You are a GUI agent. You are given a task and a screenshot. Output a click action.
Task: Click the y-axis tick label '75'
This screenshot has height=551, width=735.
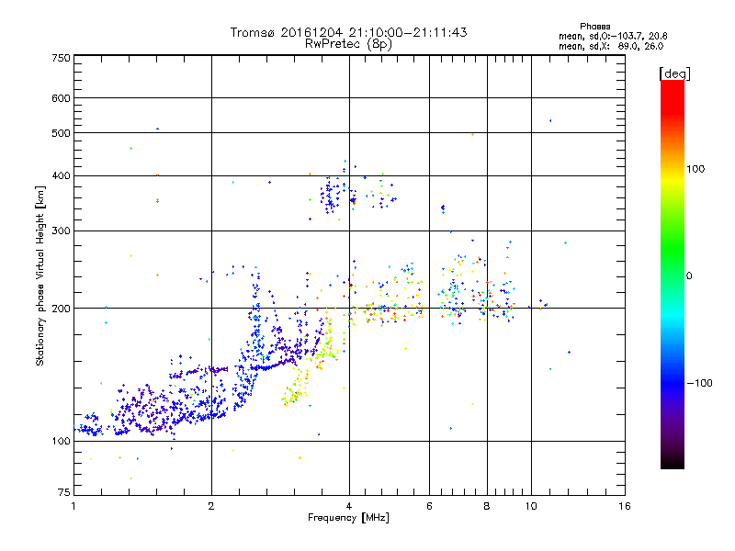[64, 492]
